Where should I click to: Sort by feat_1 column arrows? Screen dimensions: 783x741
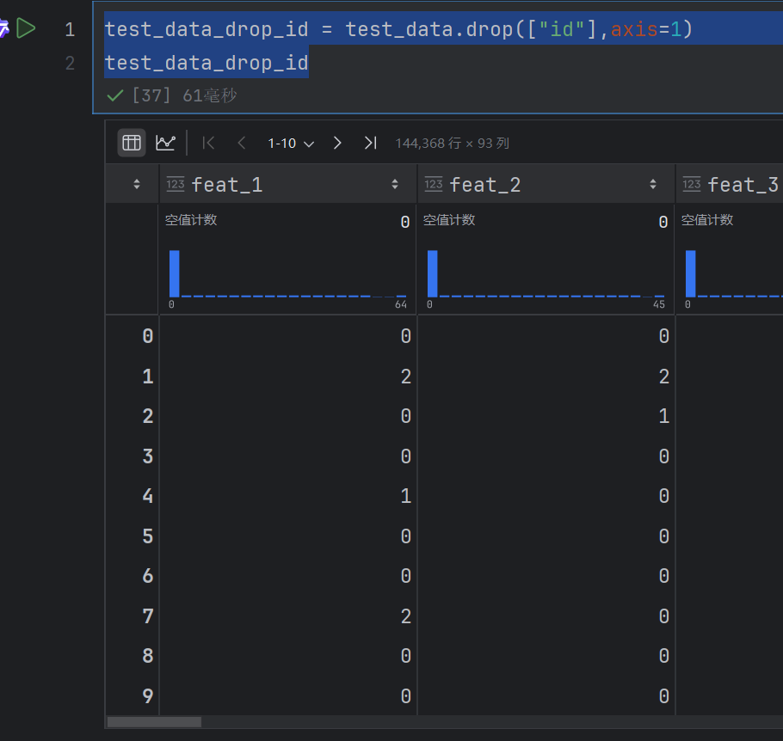pos(395,184)
